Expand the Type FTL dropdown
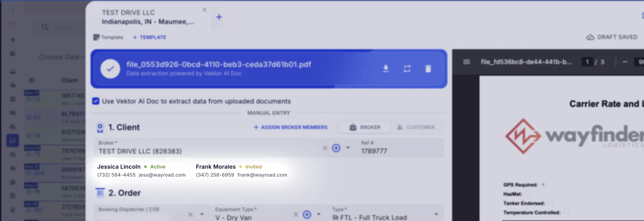 [x=436, y=214]
